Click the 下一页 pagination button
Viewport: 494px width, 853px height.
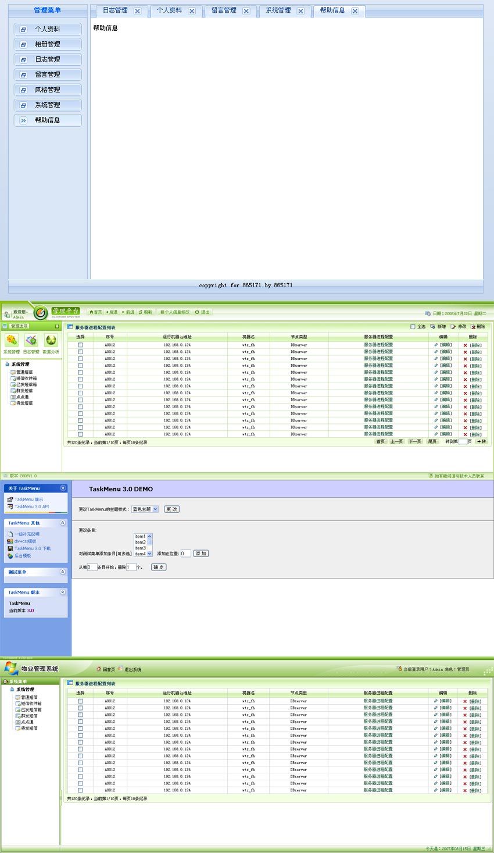(x=415, y=442)
